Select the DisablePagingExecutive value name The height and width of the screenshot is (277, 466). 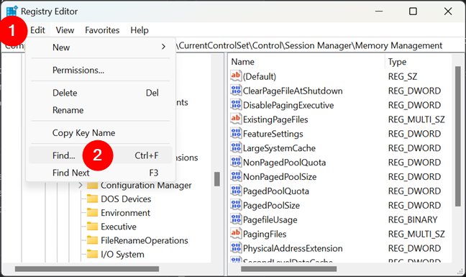click(x=288, y=105)
